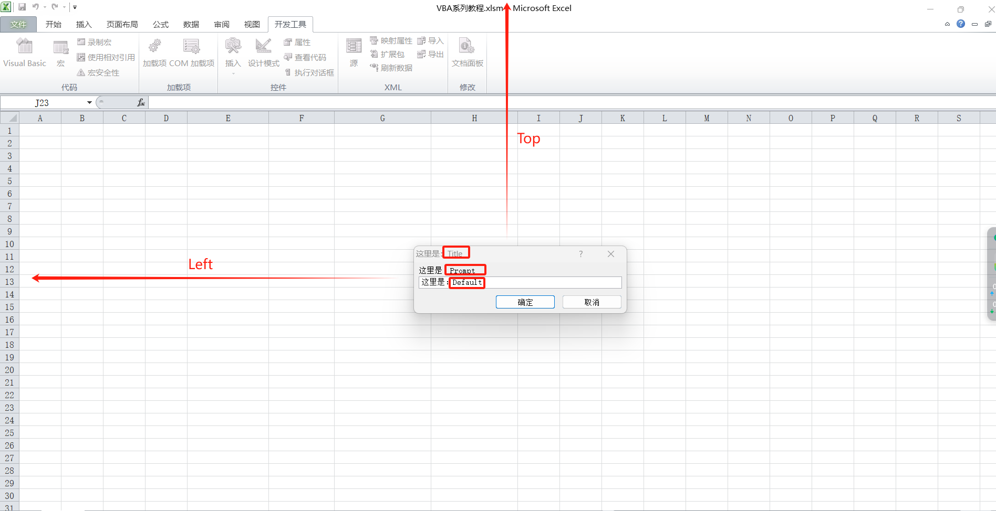
Task: Switch to the 公式 tab
Action: [161, 24]
